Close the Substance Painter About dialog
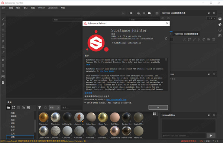Screen dimensions: 223x143 pyautogui.click(x=167, y=23)
